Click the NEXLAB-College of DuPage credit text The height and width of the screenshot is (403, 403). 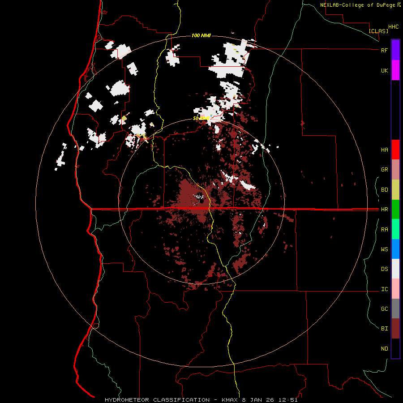point(358,5)
